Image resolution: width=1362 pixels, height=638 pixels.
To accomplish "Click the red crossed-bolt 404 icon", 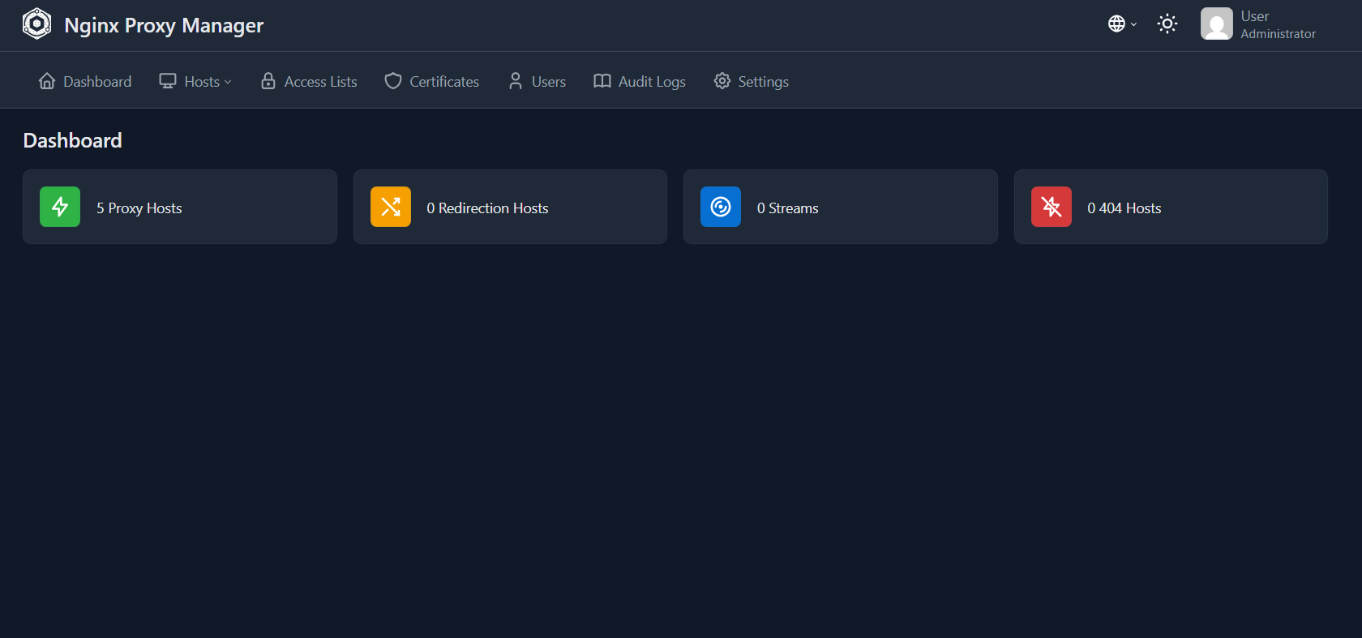I will click(1051, 207).
